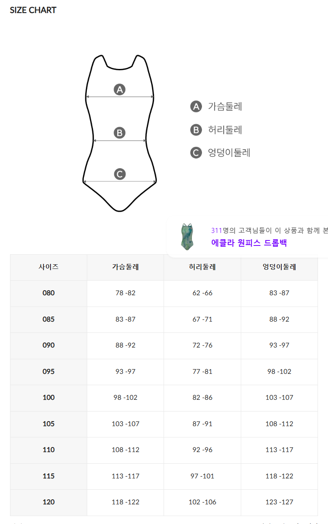The image size is (328, 524).
Task: Select the 사이즈 column header
Action: pos(48,267)
